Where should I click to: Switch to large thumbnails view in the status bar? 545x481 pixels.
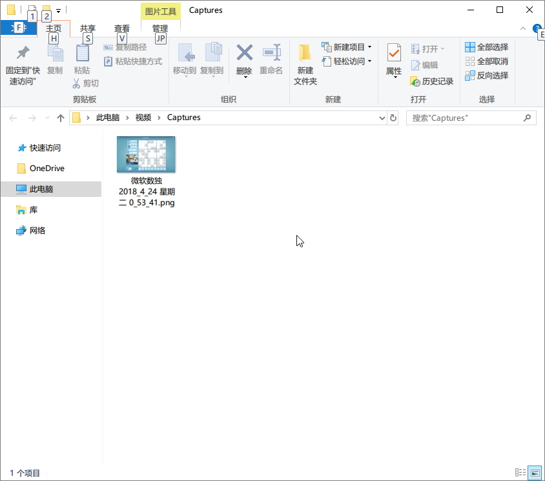click(x=535, y=473)
